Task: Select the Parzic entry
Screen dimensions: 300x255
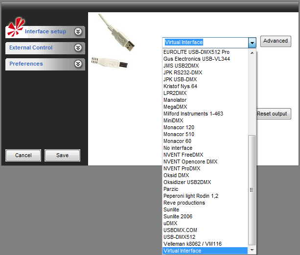Action: 205,189
